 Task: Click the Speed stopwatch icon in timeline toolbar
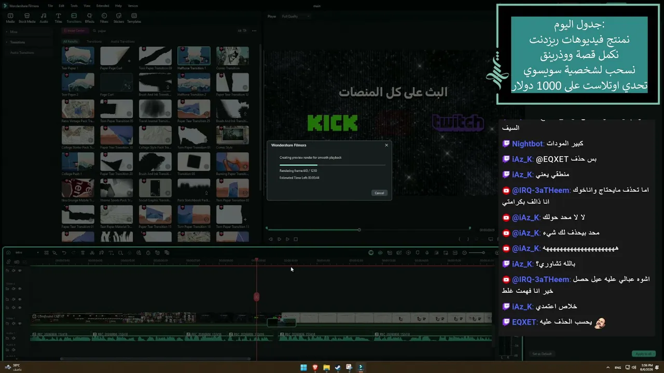[148, 253]
